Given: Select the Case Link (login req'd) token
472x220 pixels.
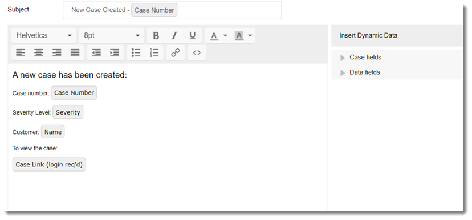Looking at the screenshot, I should point(49,165).
